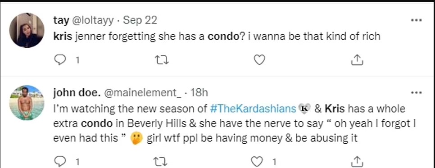View tay's profile picture

[27, 30]
